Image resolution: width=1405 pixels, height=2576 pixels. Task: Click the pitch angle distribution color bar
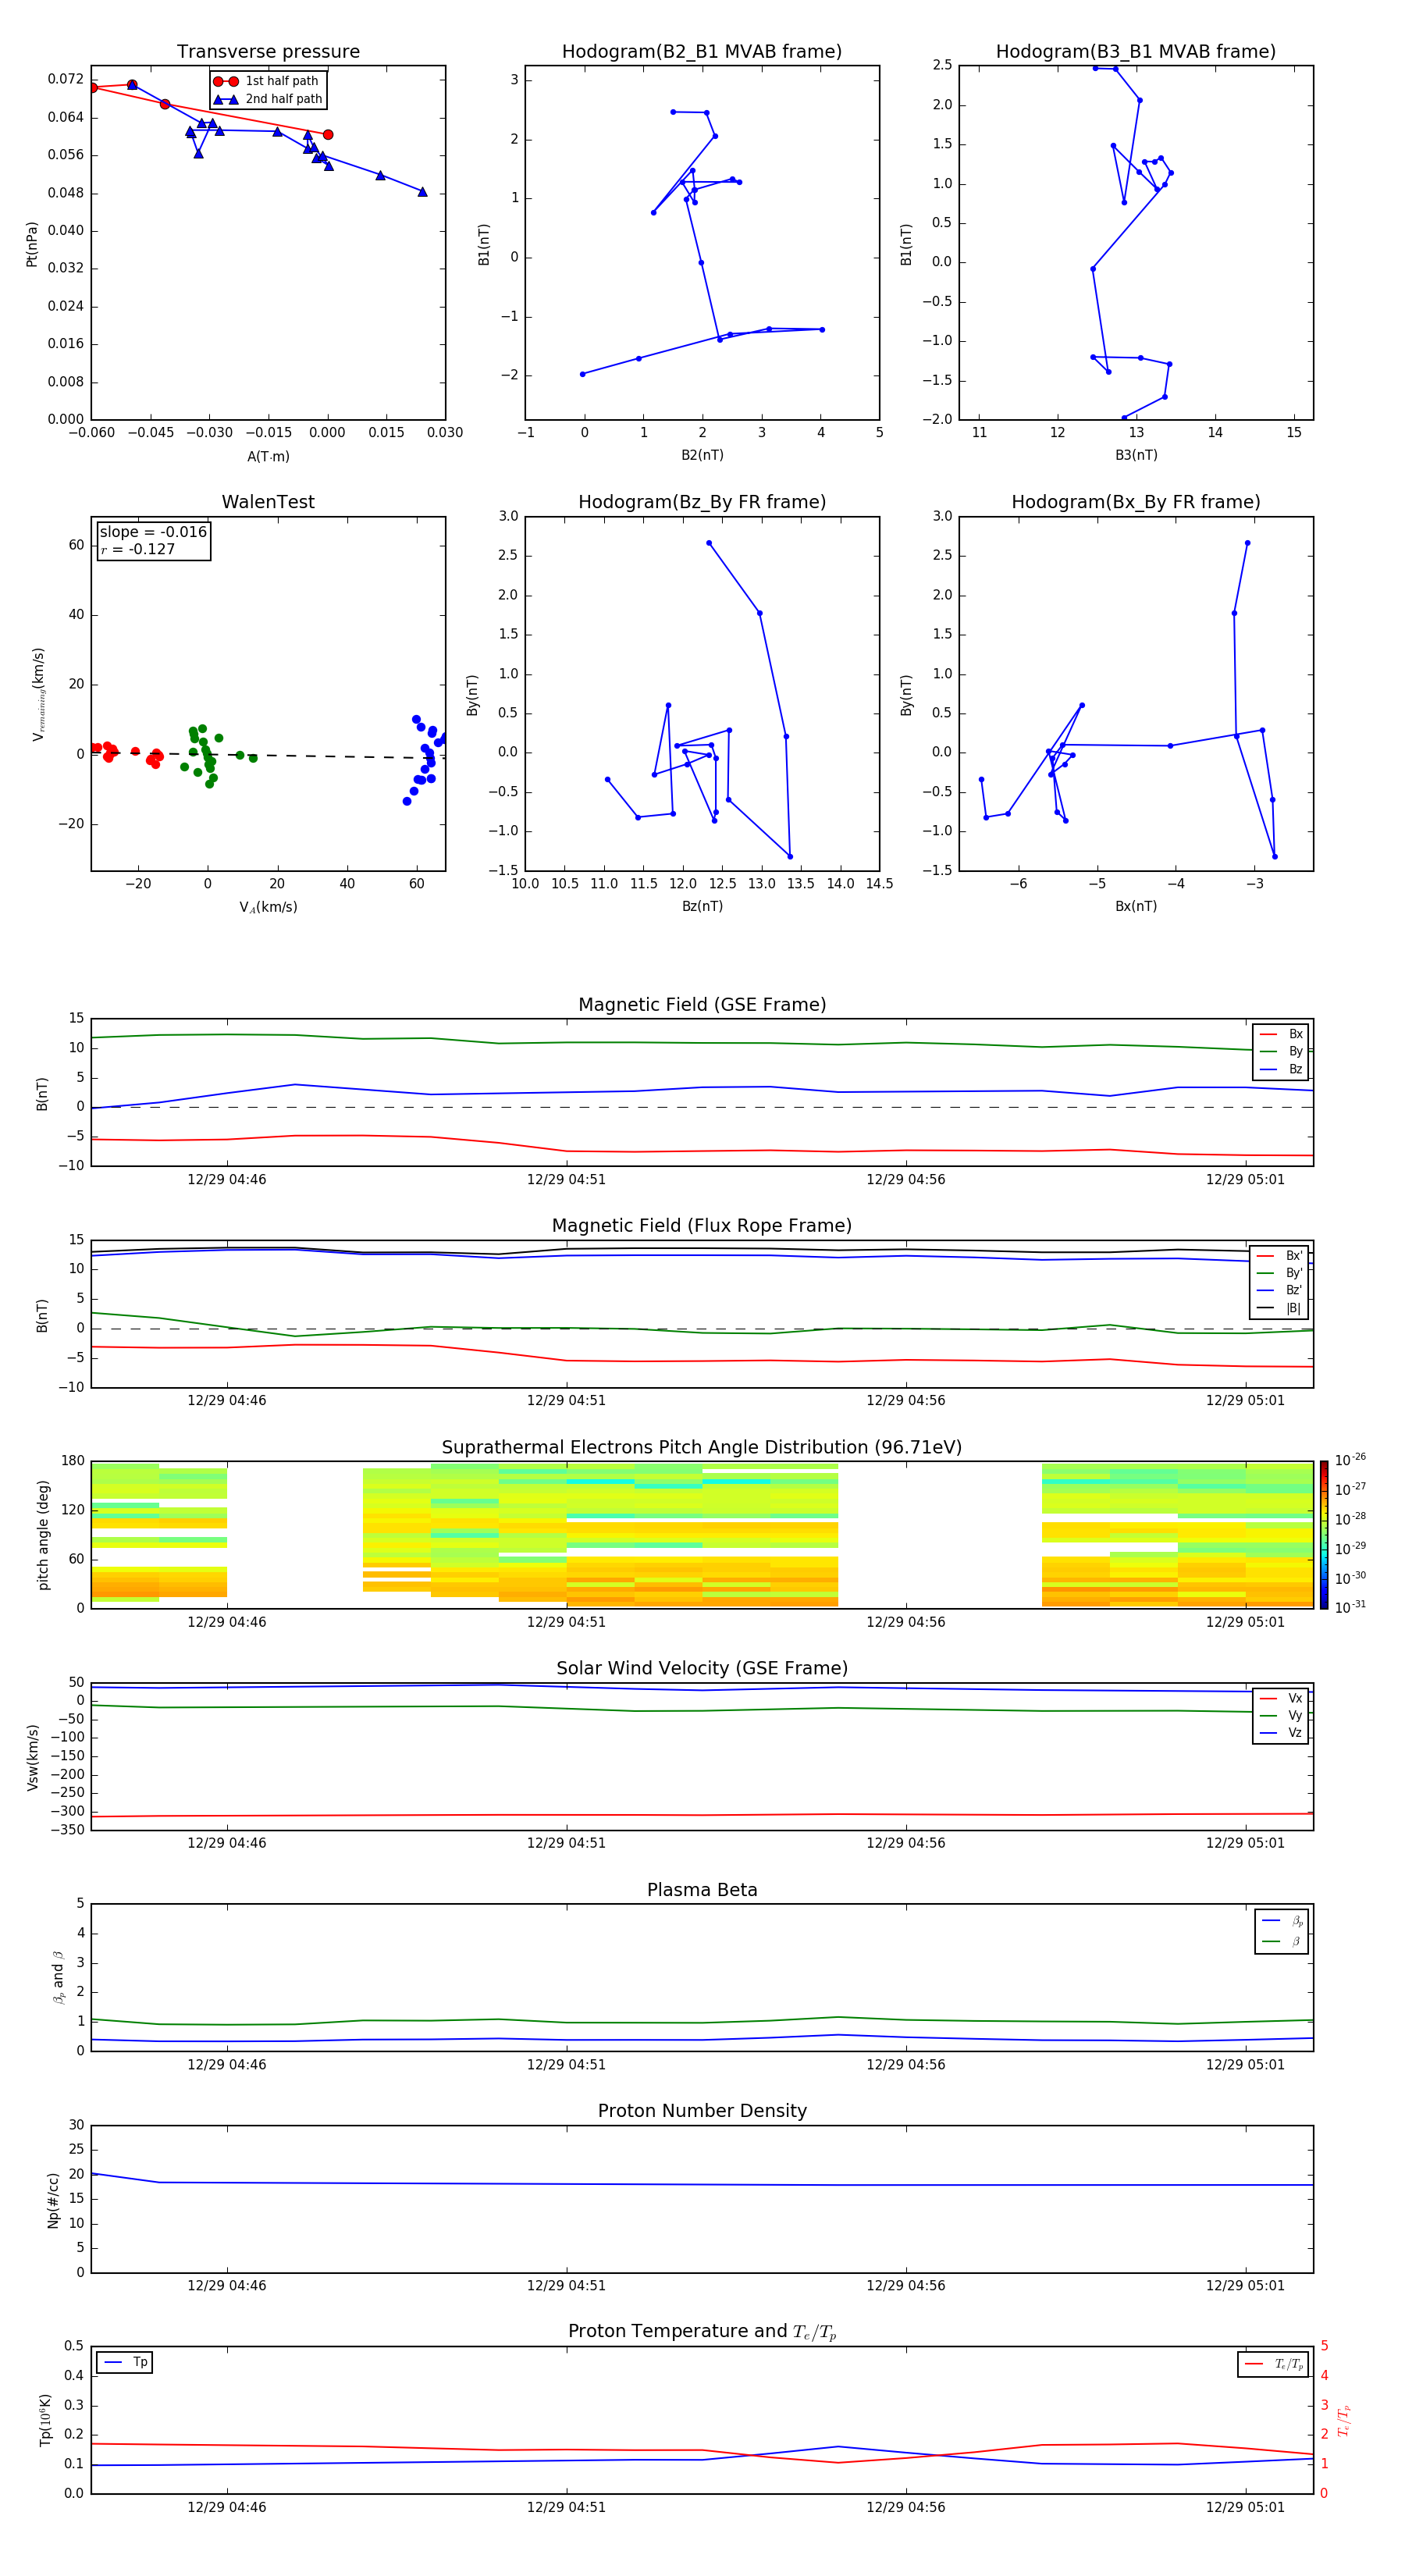(x=1324, y=1535)
